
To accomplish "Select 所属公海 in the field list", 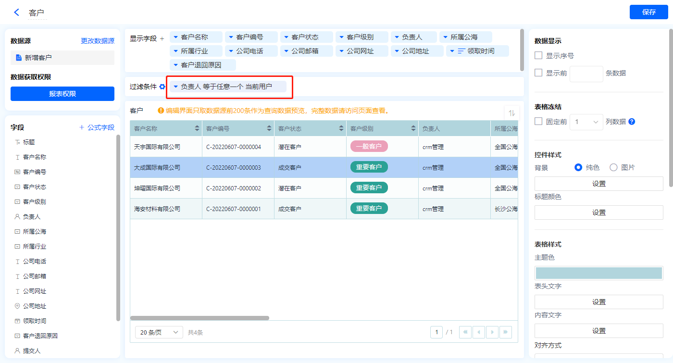I will [x=35, y=232].
